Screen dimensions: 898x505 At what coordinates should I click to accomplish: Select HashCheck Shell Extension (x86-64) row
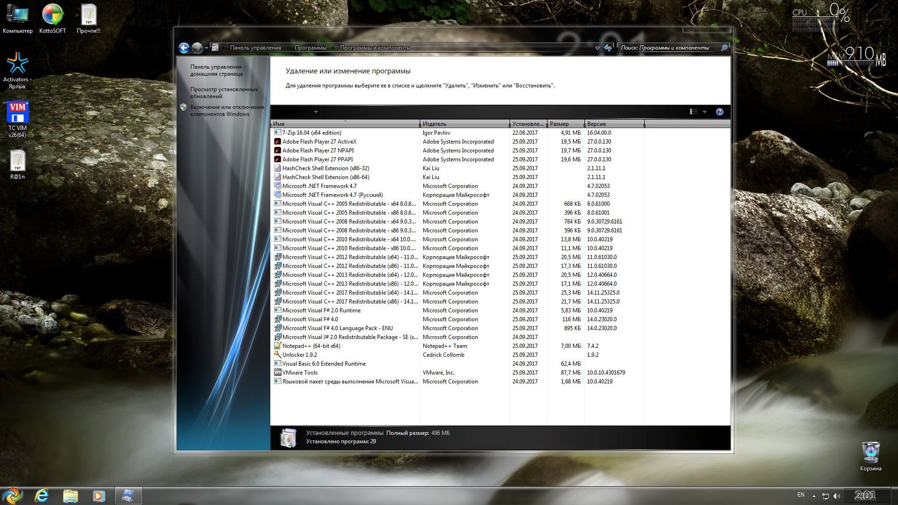coord(459,177)
